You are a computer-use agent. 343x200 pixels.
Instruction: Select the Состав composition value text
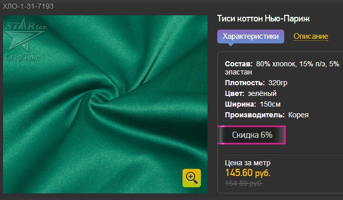click(282, 68)
